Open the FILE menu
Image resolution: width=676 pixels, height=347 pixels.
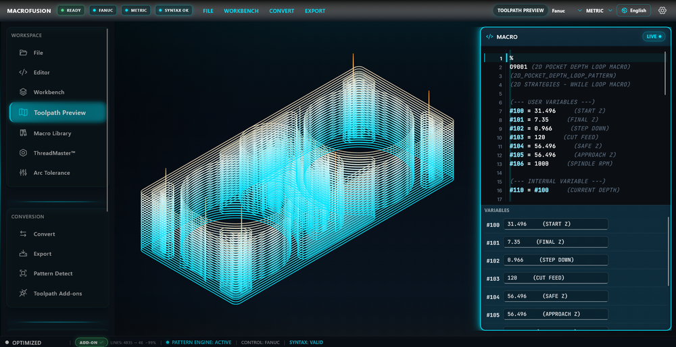(x=208, y=11)
